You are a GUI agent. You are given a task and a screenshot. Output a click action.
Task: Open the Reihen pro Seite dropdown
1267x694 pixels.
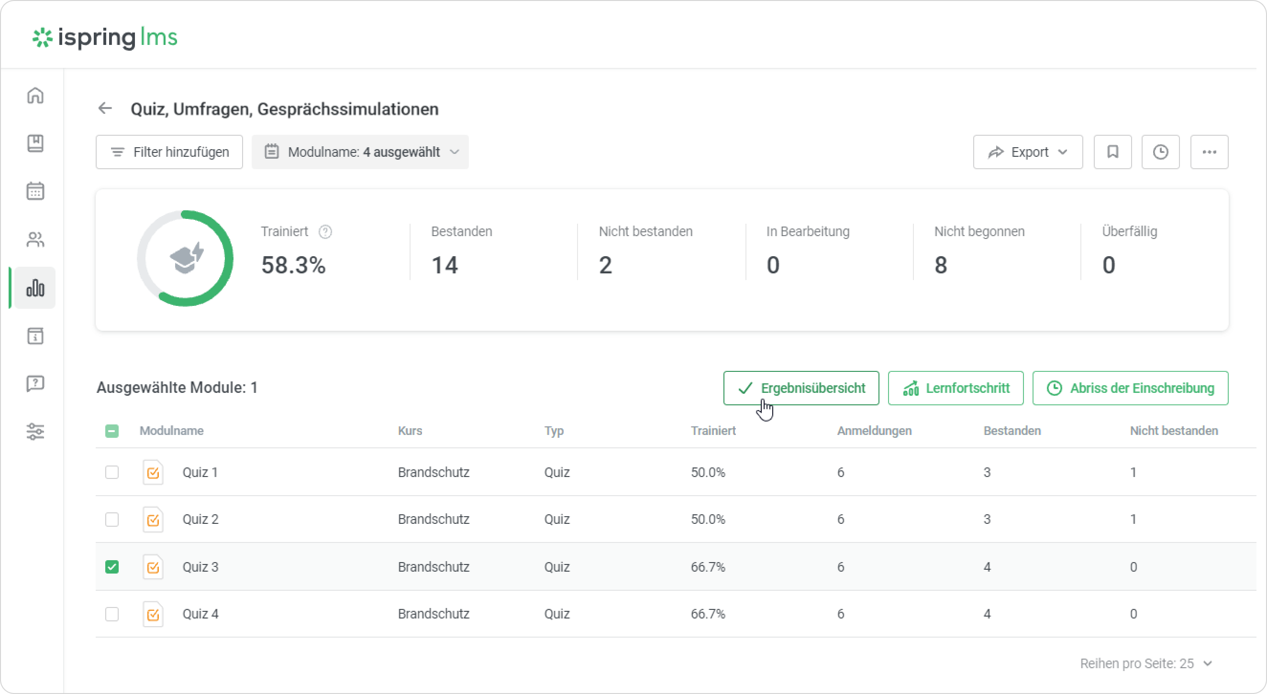tap(1145, 663)
